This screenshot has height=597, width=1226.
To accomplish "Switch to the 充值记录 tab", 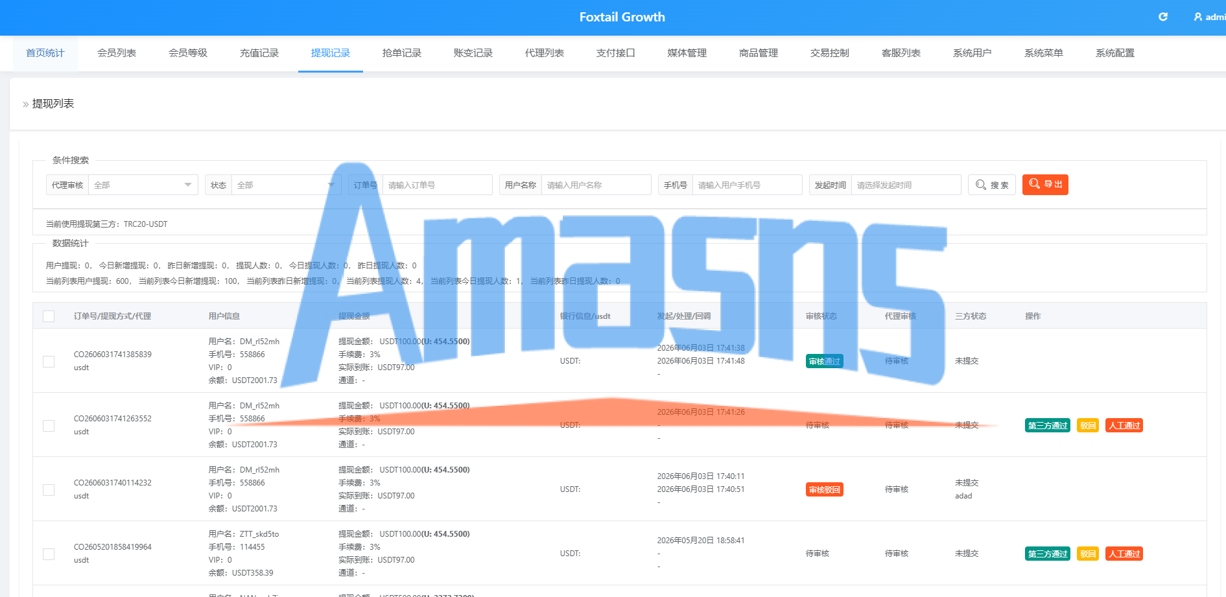I will 259,53.
